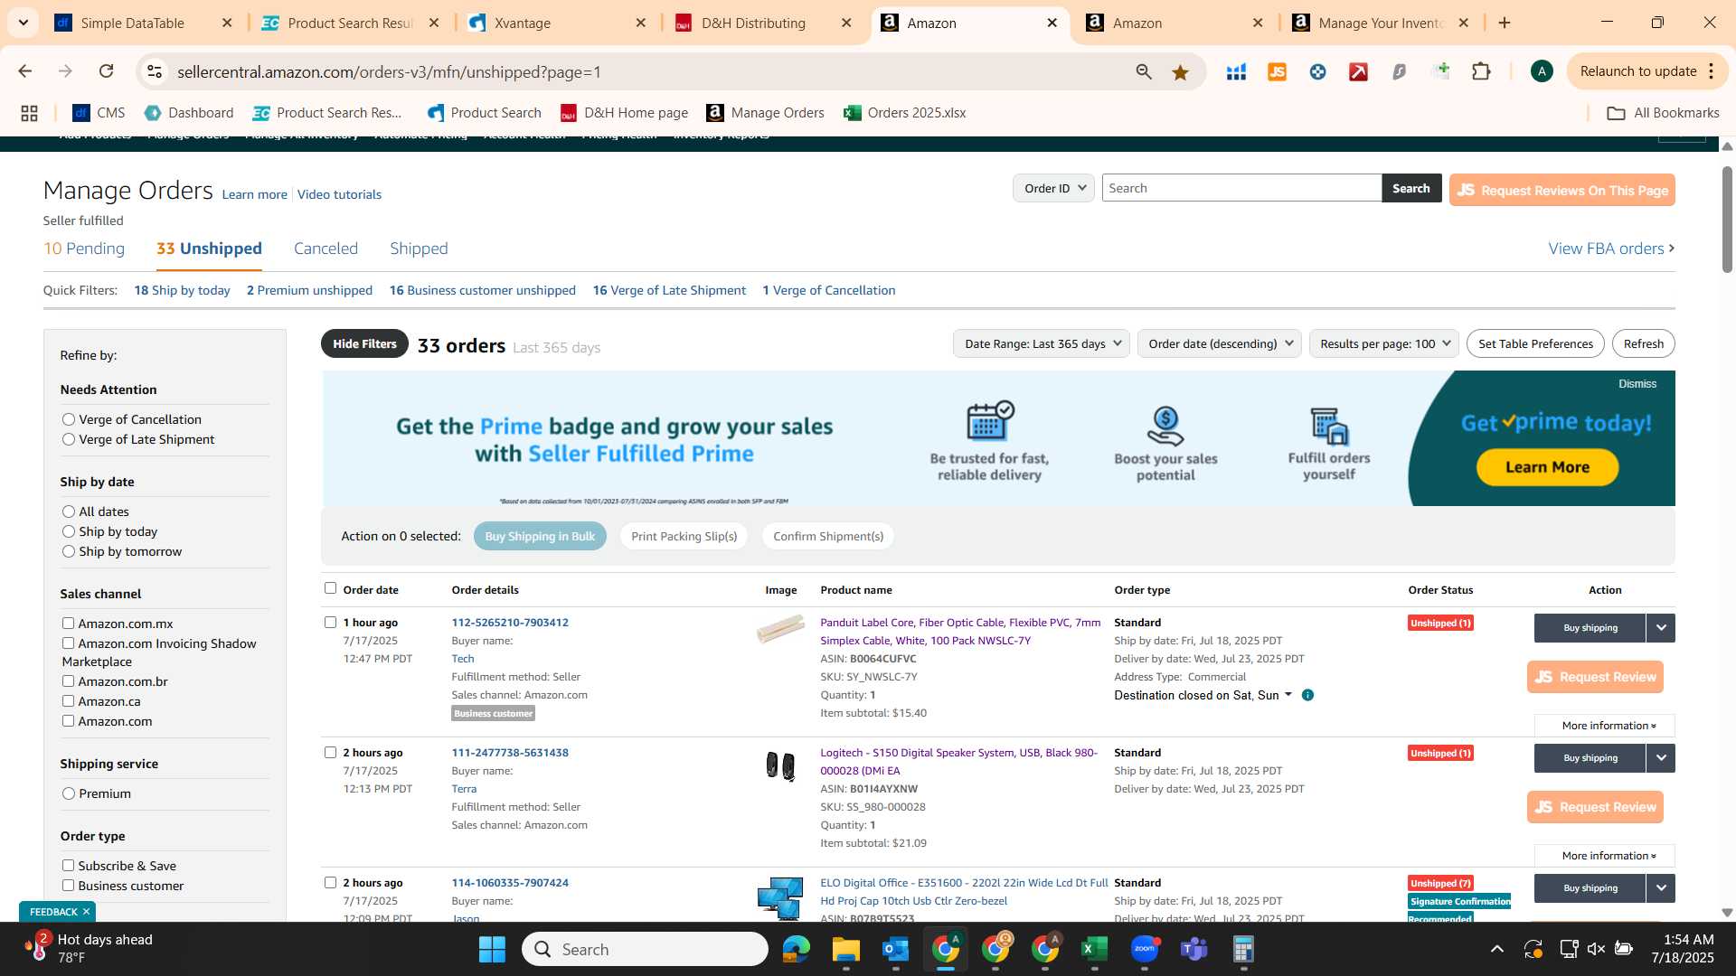The height and width of the screenshot is (976, 1736).
Task: Switch to the Canceled tab
Action: pyautogui.click(x=325, y=249)
